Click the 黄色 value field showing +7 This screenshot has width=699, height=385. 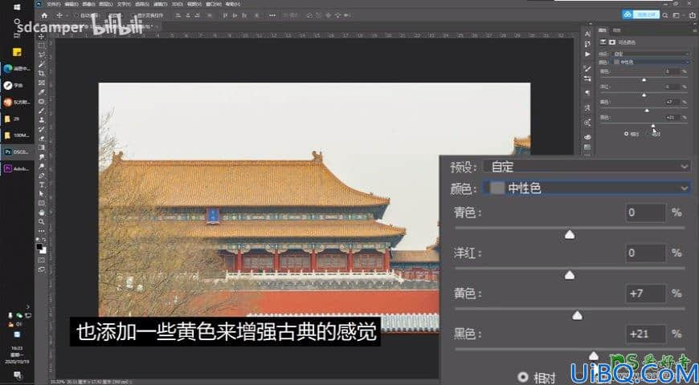[x=645, y=294]
